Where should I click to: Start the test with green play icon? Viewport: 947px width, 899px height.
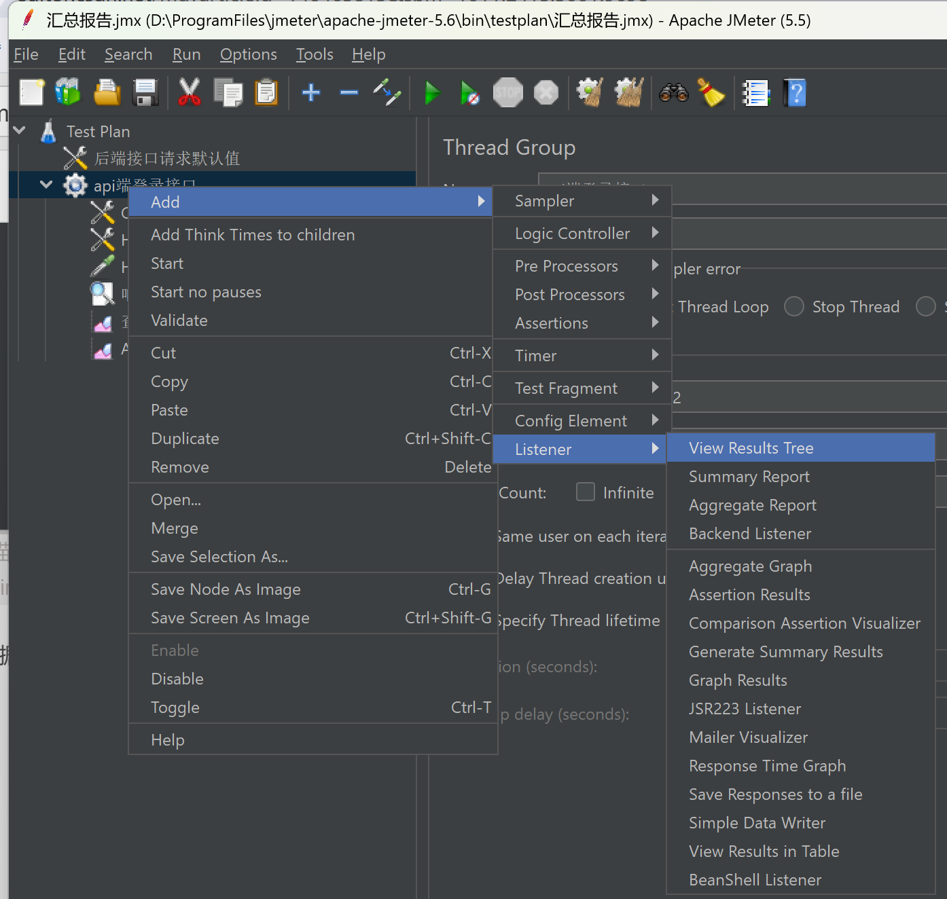tap(432, 93)
